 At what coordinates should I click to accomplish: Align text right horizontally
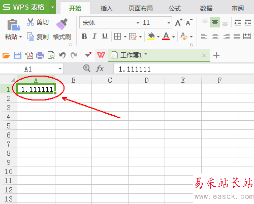pos(227,37)
